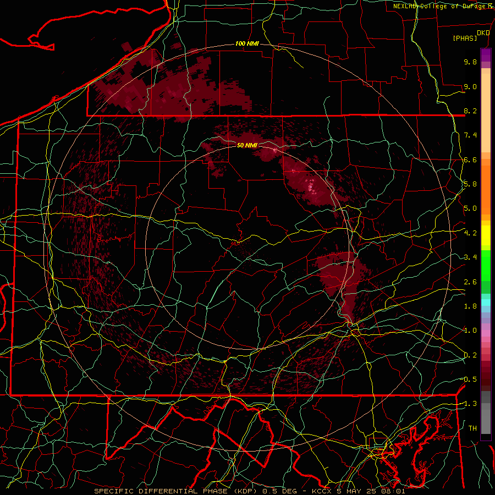Click the "100 NMI" range ring label
This screenshot has height=495, width=495.
click(x=247, y=43)
